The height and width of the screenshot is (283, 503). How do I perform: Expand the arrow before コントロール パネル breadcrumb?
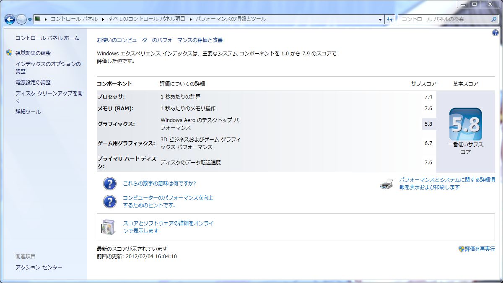click(45, 19)
